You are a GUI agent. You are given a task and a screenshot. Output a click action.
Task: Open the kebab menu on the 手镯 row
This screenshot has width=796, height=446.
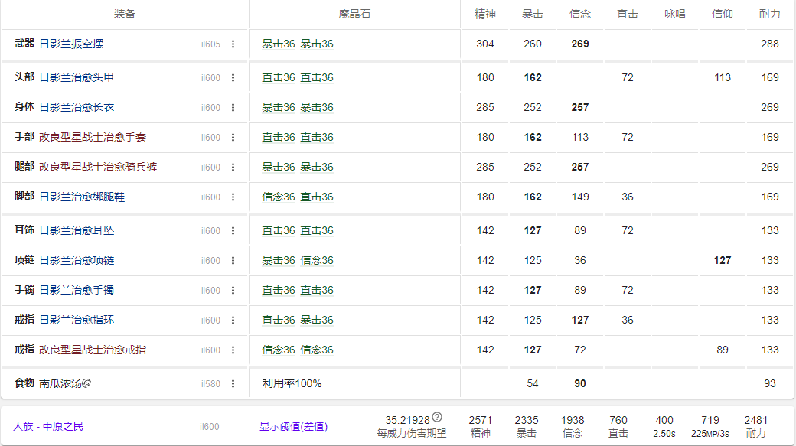coord(235,290)
